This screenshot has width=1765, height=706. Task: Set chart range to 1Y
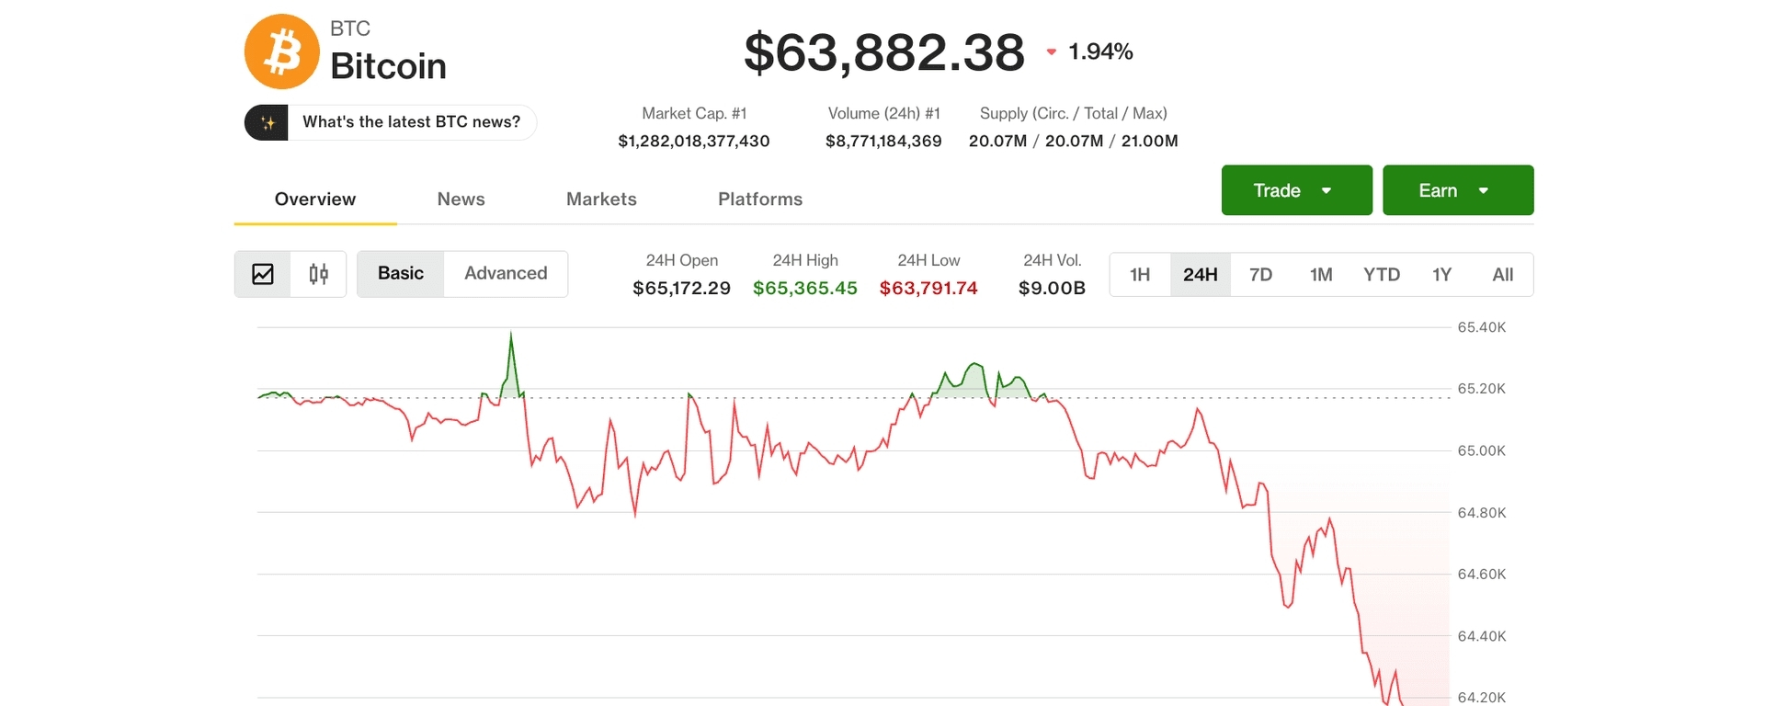pyautogui.click(x=1441, y=275)
